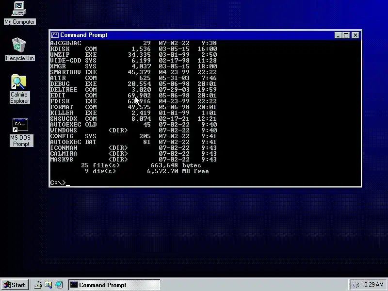
Task: Click the 10:29 AM taskbar clock
Action: pyautogui.click(x=372, y=285)
